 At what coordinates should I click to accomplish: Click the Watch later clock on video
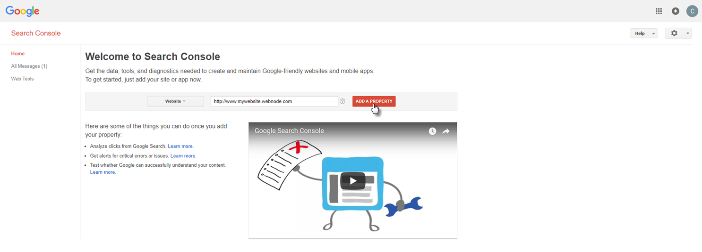tap(432, 131)
